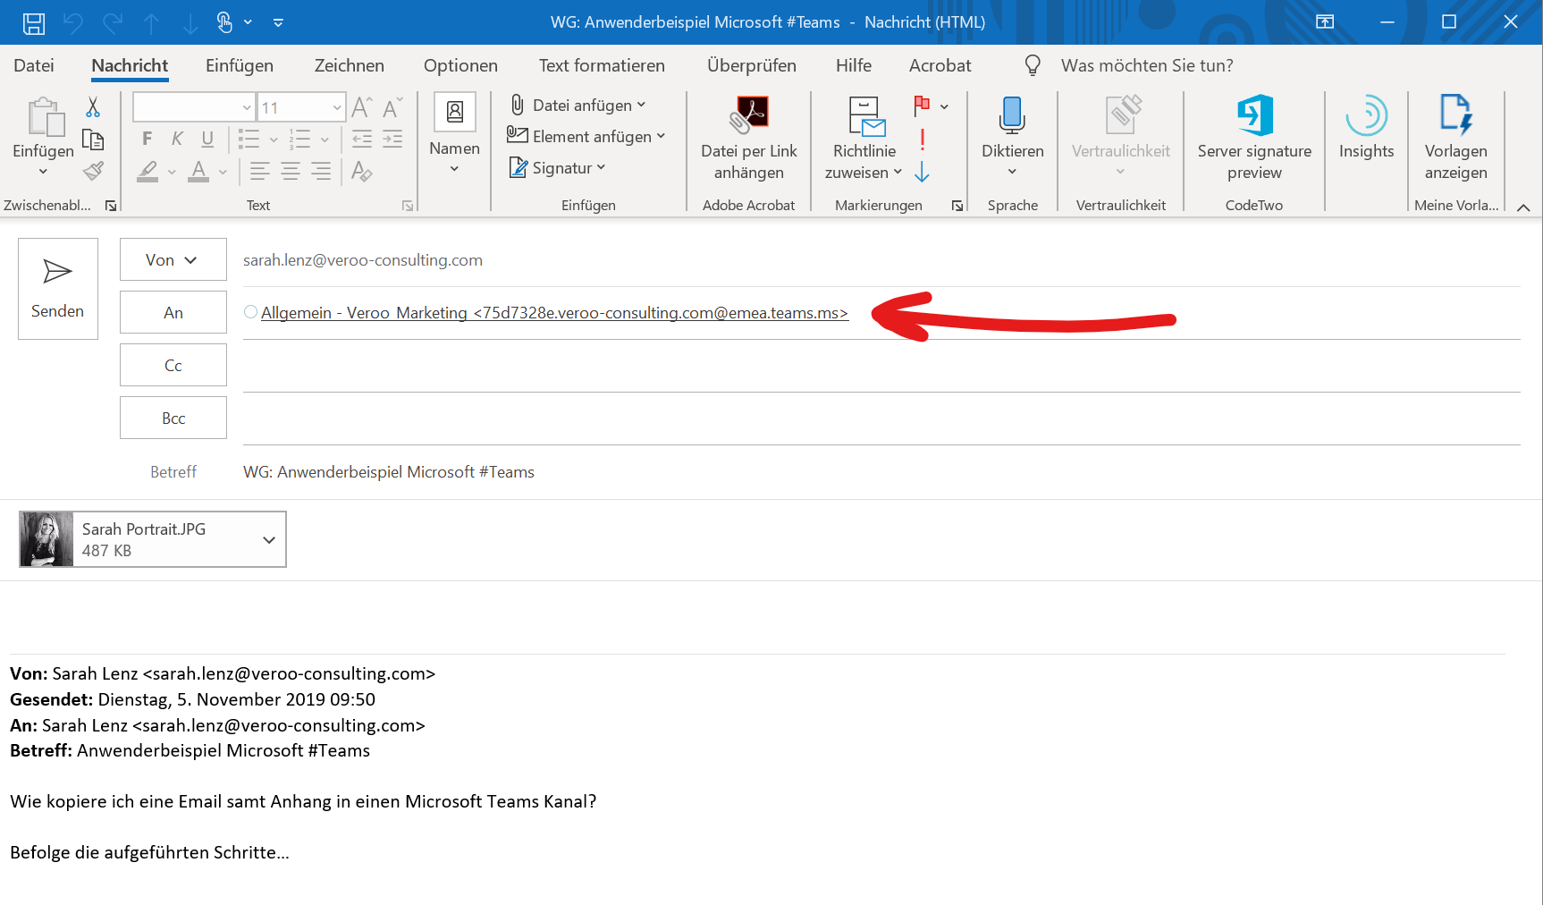The width and height of the screenshot is (1543, 905).
Task: Toggle touch/mouse mode icon
Action: (x=224, y=22)
